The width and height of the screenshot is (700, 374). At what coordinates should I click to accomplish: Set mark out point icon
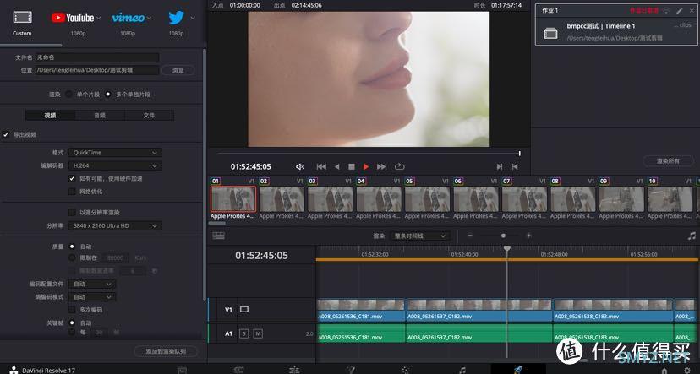pyautogui.click(x=515, y=166)
